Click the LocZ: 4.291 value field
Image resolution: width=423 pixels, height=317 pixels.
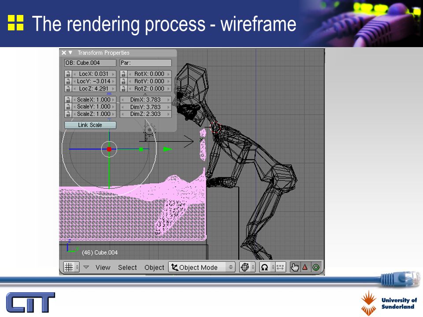(94, 88)
